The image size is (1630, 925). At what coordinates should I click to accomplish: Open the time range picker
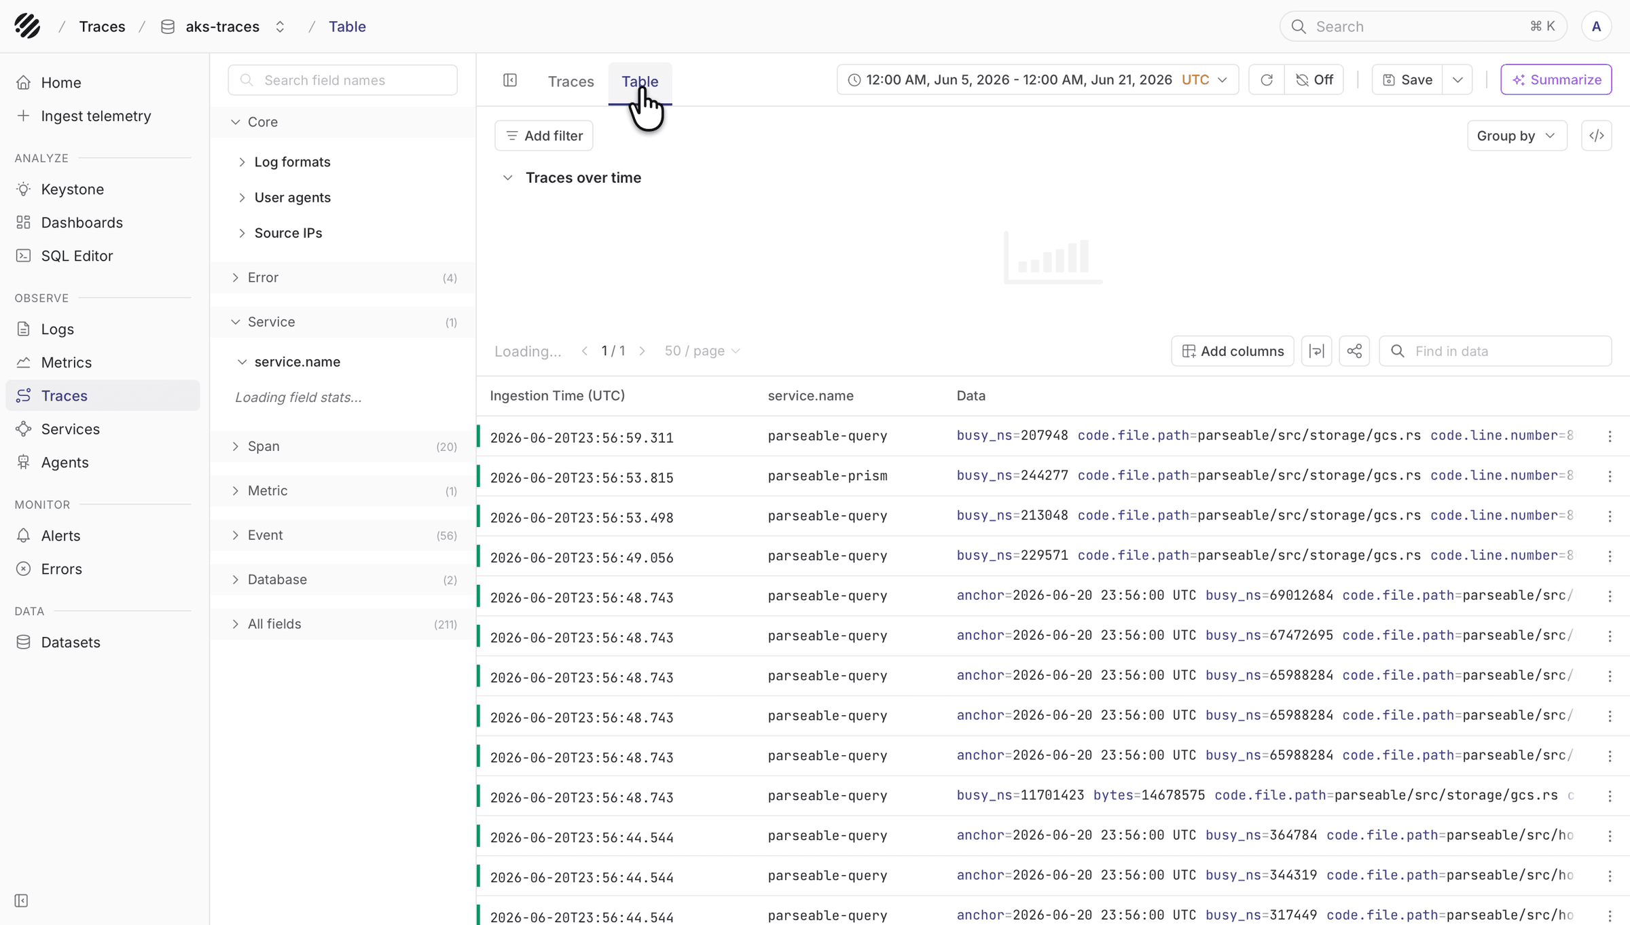(1038, 80)
